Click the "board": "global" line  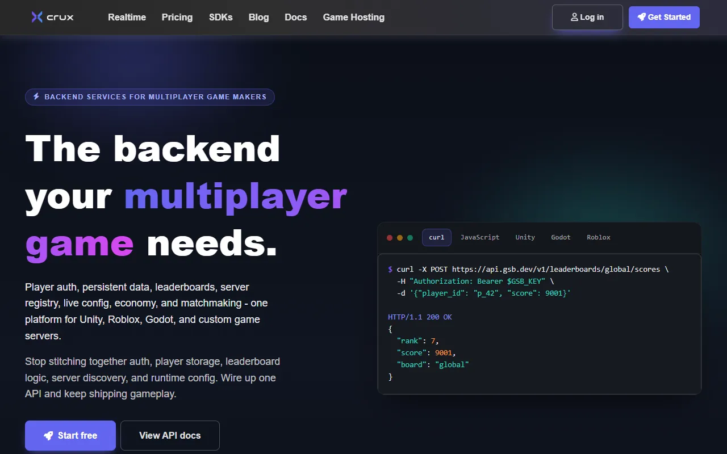(433, 365)
